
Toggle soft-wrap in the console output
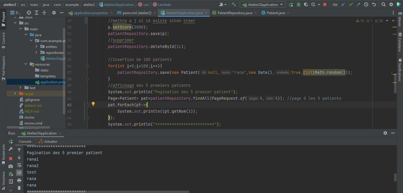click(x=19, y=165)
